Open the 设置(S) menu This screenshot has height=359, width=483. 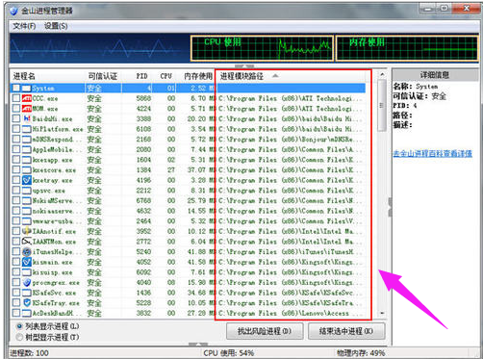tap(56, 26)
